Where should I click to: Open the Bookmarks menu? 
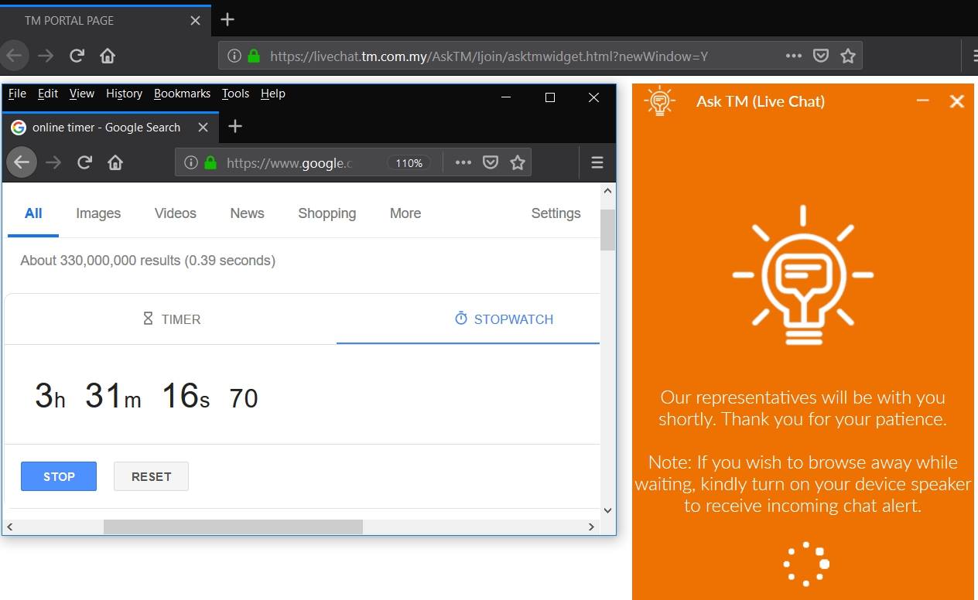(x=182, y=94)
